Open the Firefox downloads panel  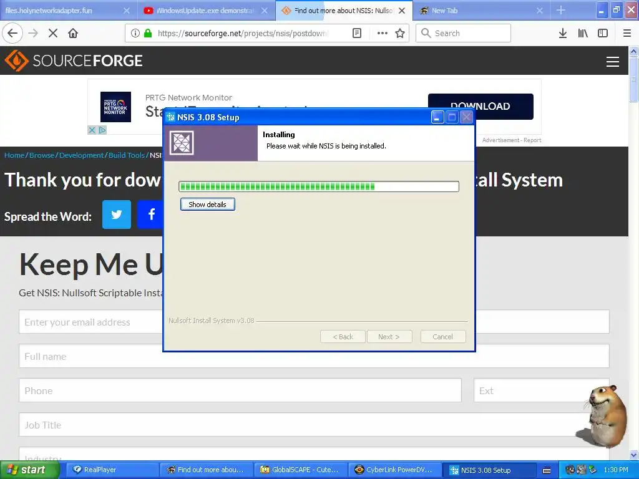[x=563, y=33]
